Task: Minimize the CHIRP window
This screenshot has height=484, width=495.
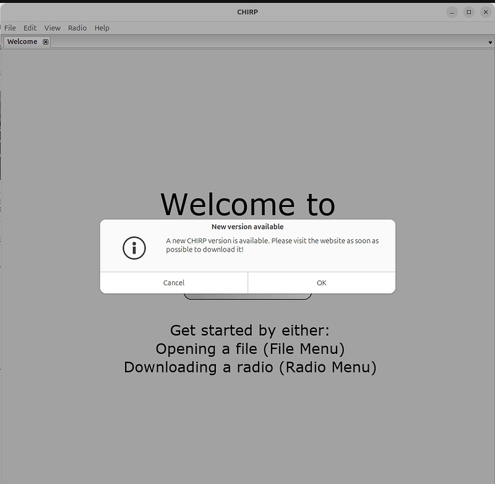Action: coord(452,12)
